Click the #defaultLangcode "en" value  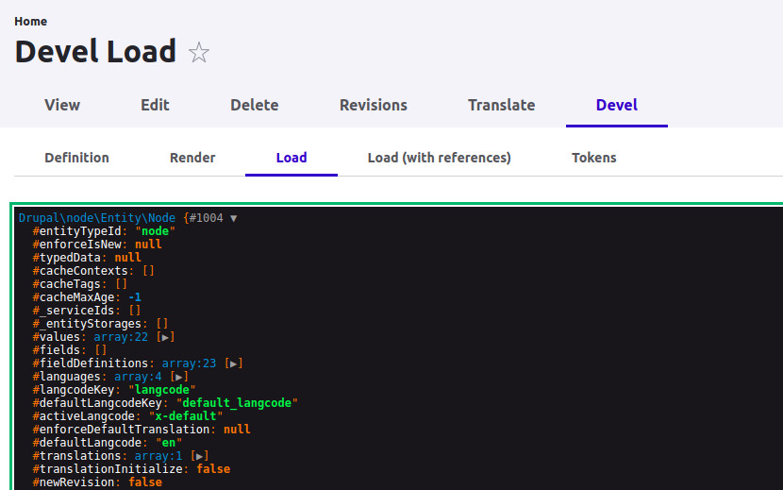[169, 443]
